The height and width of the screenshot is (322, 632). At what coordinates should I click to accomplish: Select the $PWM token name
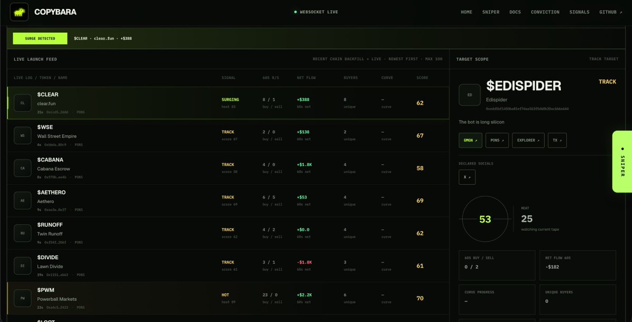coord(45,290)
